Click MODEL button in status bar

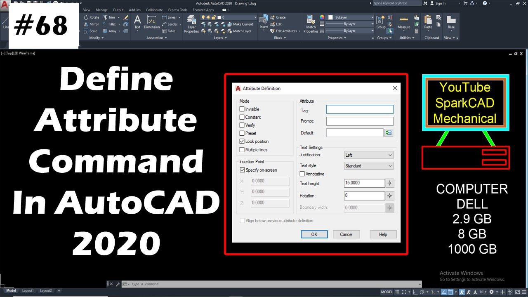pyautogui.click(x=387, y=292)
